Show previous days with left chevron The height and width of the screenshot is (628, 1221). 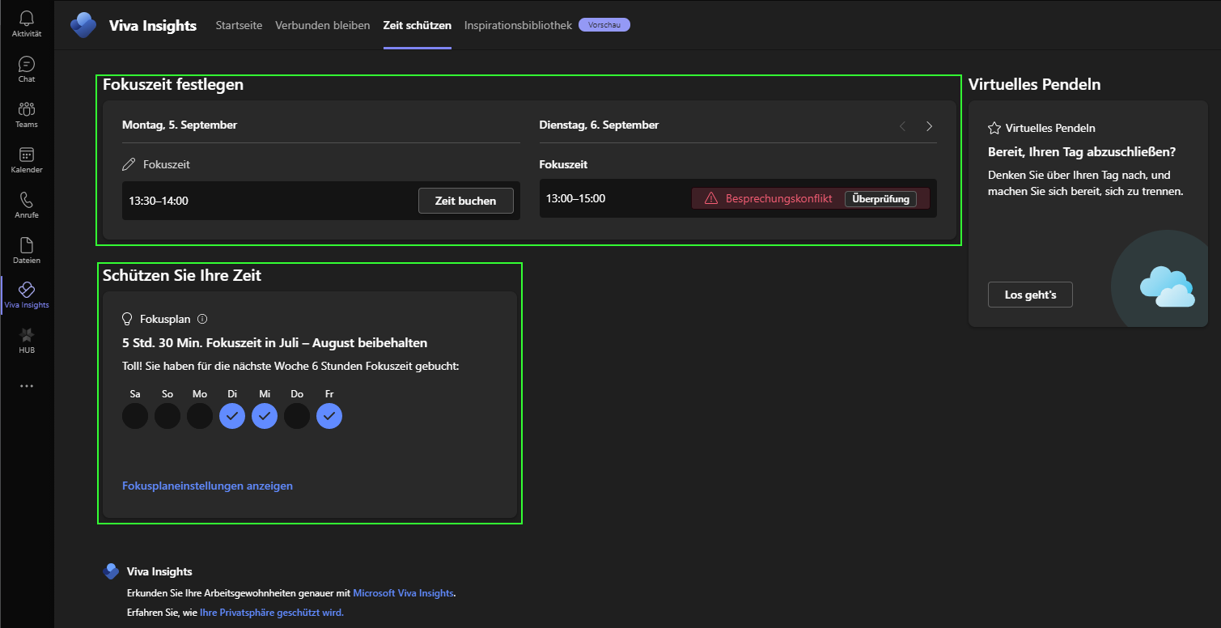(x=903, y=125)
